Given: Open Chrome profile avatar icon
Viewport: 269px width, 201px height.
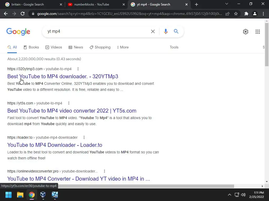Looking at the screenshot, I should 255,14.
